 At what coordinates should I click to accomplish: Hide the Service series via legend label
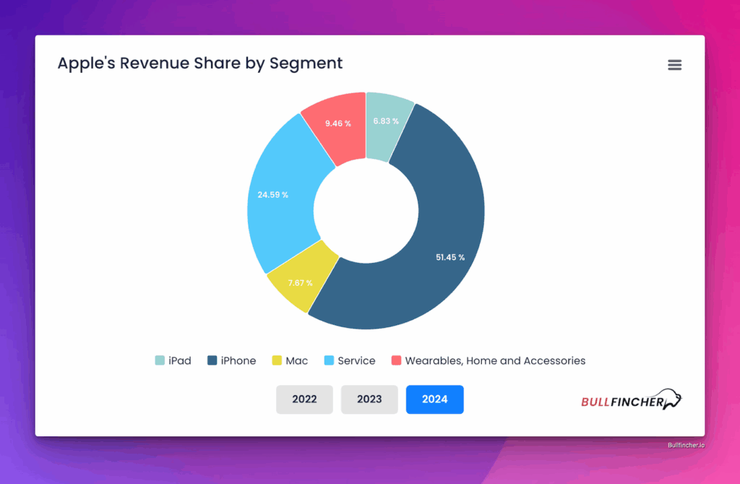tap(356, 361)
